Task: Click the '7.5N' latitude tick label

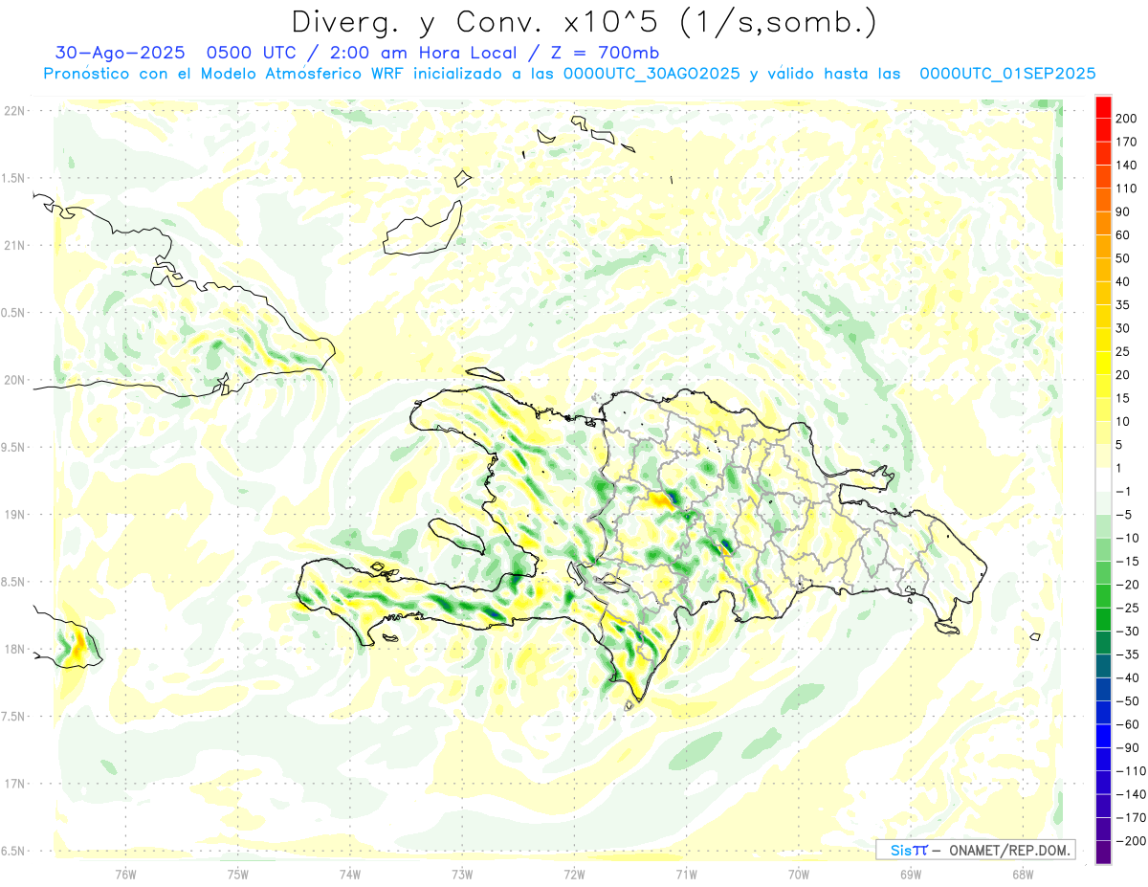Action: 13,717
